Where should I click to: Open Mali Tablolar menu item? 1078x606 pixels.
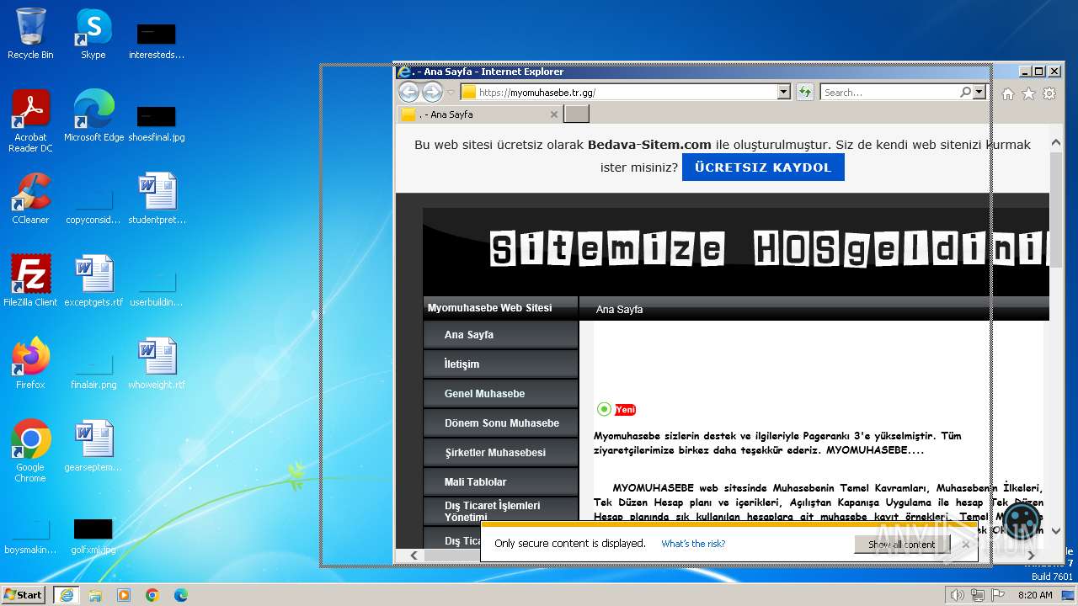[501, 482]
